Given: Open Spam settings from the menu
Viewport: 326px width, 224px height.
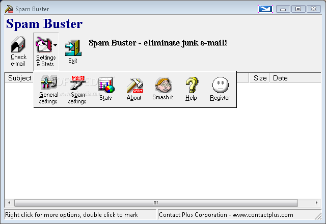Looking at the screenshot, I should point(77,90).
